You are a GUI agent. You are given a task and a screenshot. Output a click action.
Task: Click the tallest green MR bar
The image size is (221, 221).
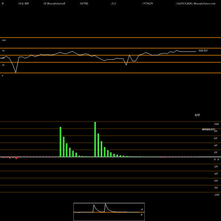pos(95,139)
